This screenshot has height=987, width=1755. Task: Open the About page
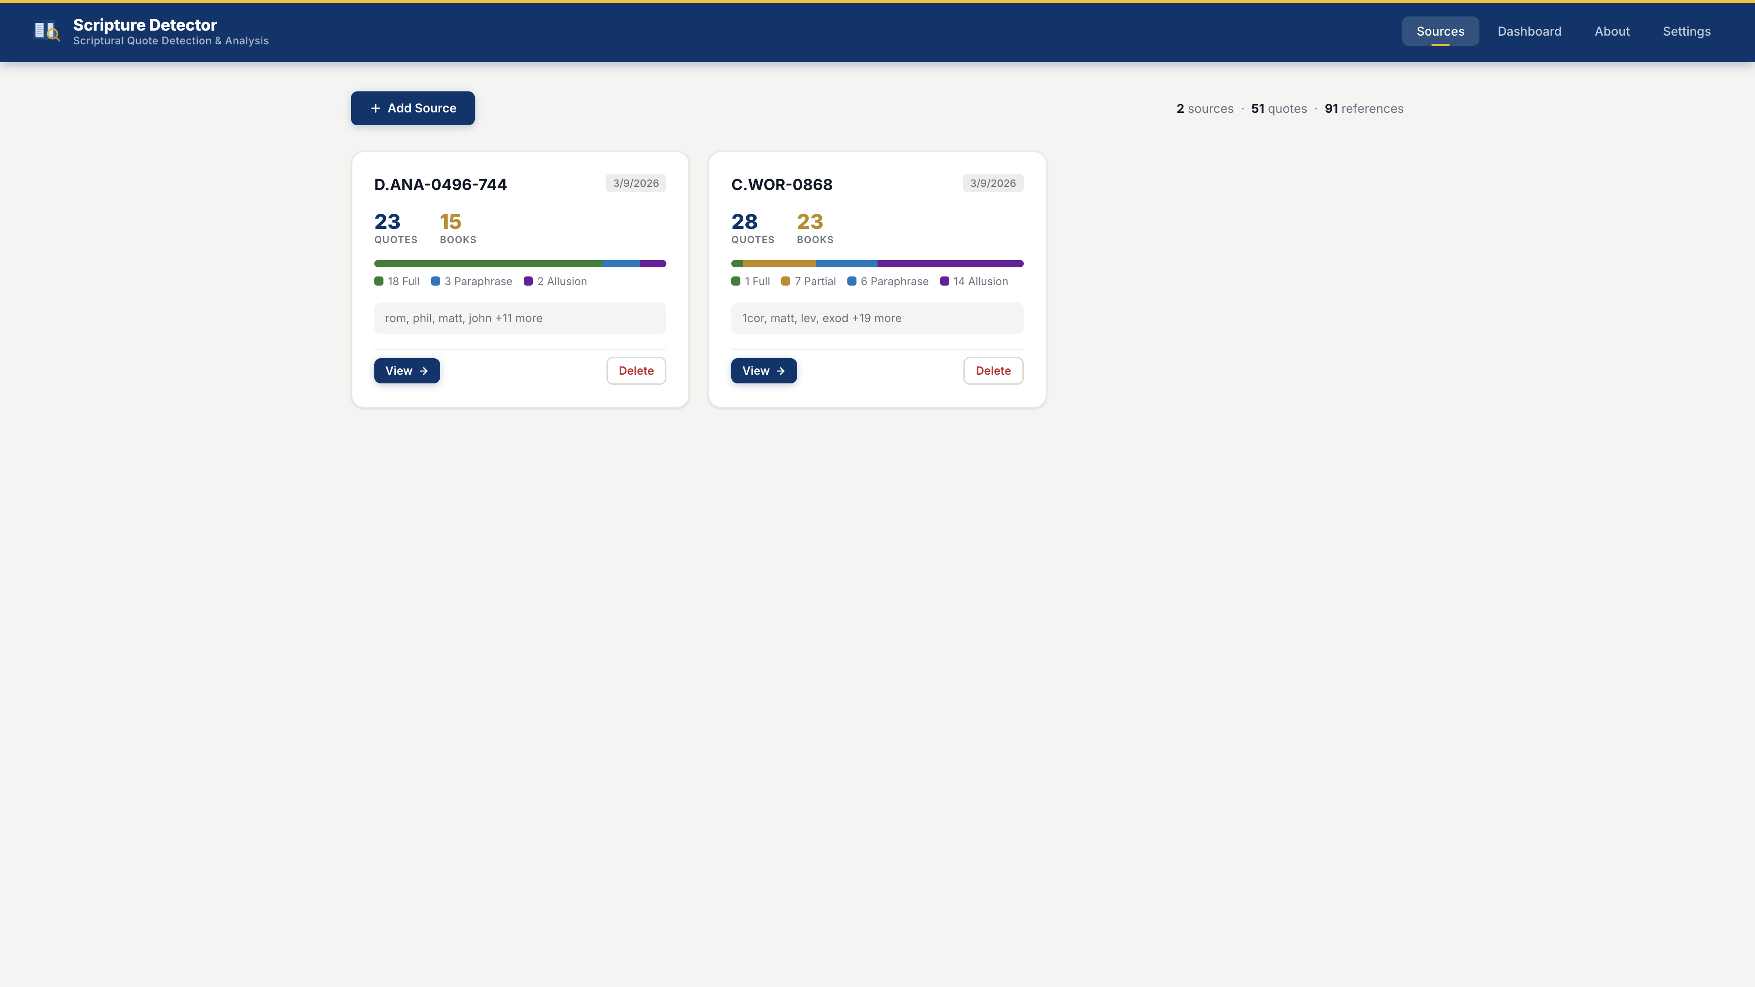pyautogui.click(x=1612, y=32)
